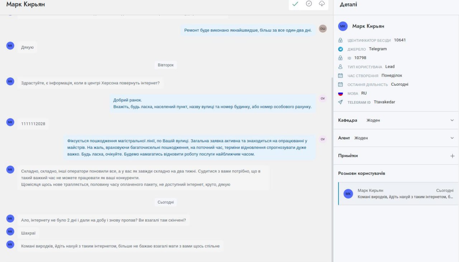The height and width of the screenshot is (262, 459).
Task: Click the message 'Шахраї'
Action: click(x=28, y=233)
